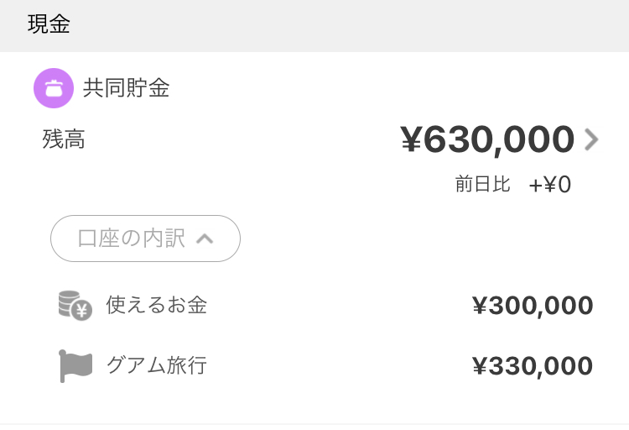The height and width of the screenshot is (430, 629).
Task: Click the upward caret in 口座の内訳
Action: 205,239
